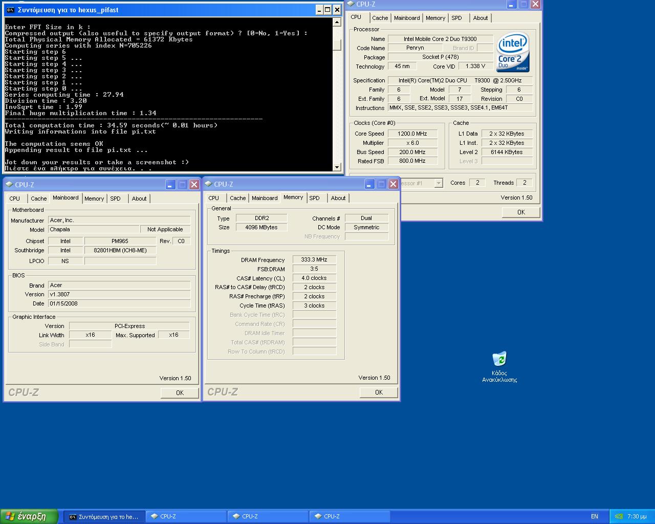
Task: Click the FSB:DRAM ratio value 3:5
Action: click(x=314, y=269)
